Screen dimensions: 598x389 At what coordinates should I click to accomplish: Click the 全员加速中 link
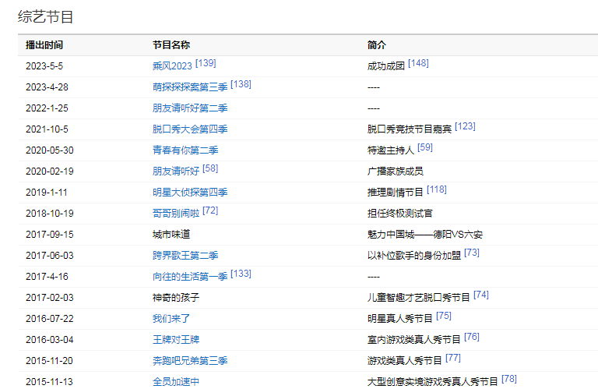click(x=176, y=382)
